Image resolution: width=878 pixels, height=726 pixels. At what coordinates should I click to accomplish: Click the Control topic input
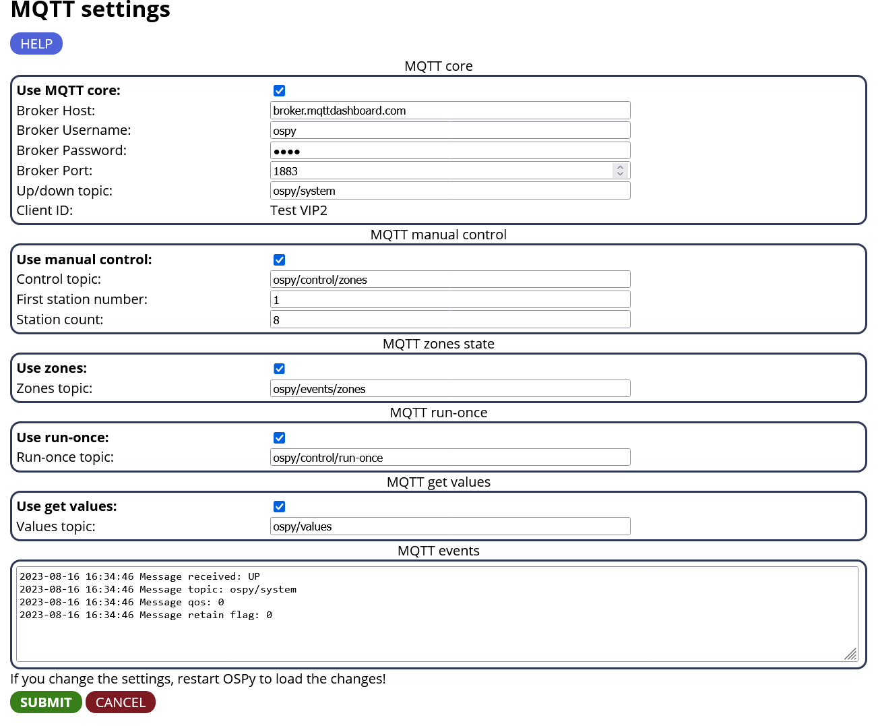(x=450, y=279)
